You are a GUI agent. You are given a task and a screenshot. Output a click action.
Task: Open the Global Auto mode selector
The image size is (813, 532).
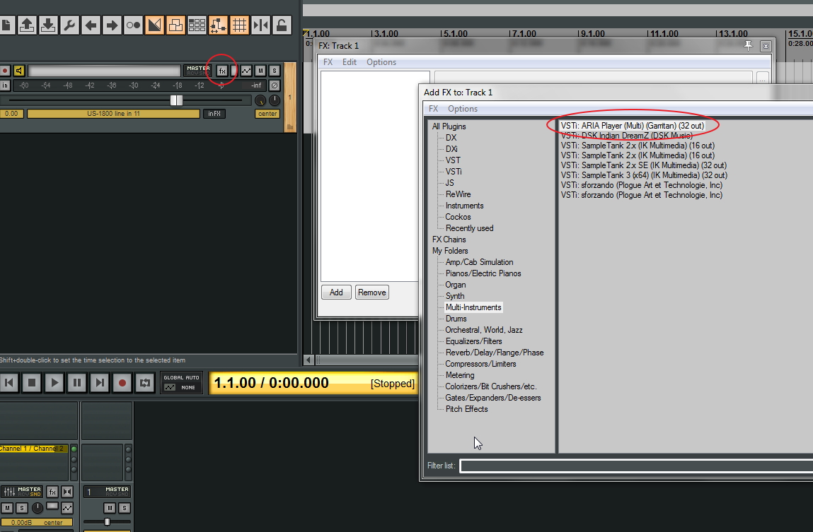pyautogui.click(x=181, y=383)
